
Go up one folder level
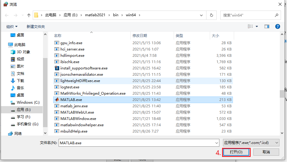point(29,15)
